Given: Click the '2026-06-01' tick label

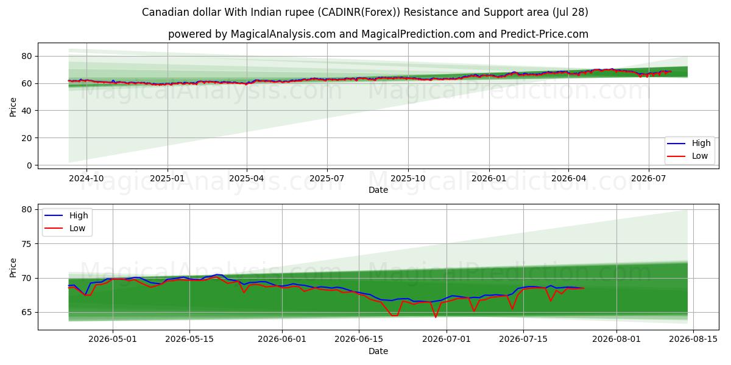Looking at the screenshot, I should [282, 339].
